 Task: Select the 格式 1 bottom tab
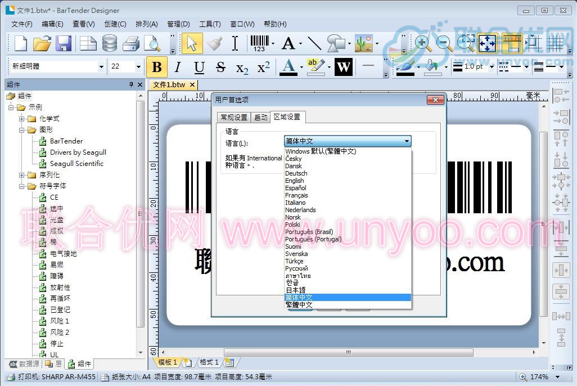(209, 362)
